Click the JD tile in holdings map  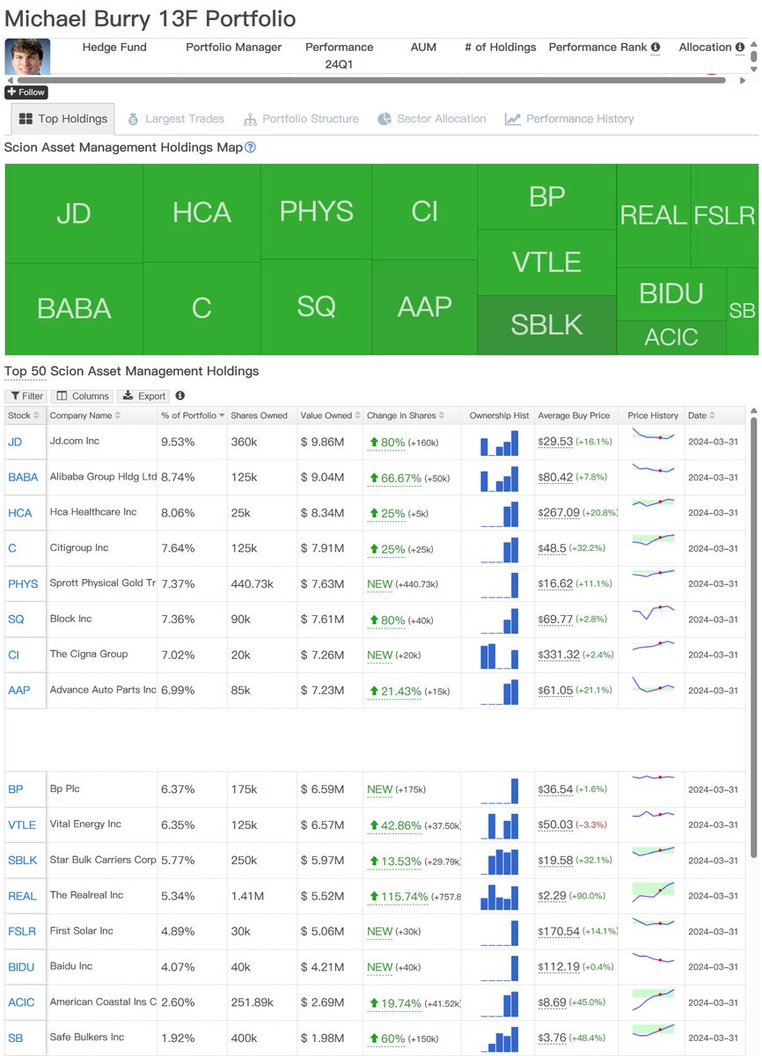pyautogui.click(x=74, y=213)
